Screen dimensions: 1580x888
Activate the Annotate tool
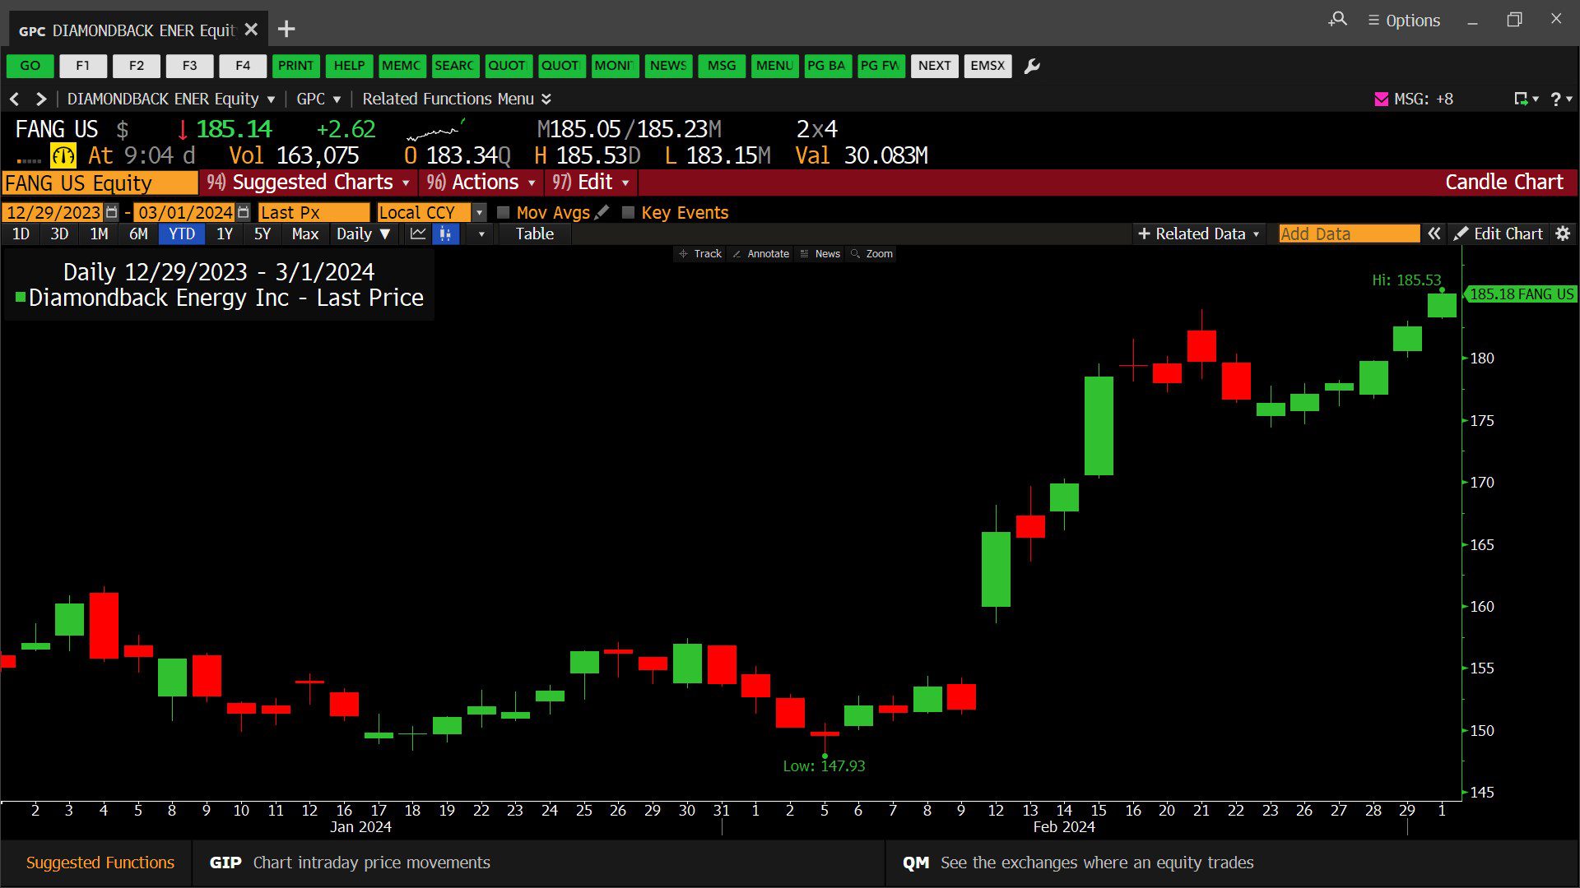(761, 254)
